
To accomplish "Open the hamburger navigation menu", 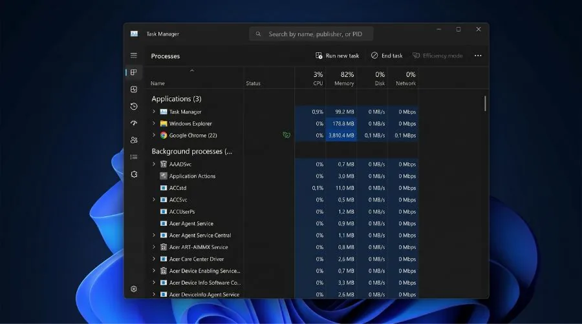I will tap(134, 56).
